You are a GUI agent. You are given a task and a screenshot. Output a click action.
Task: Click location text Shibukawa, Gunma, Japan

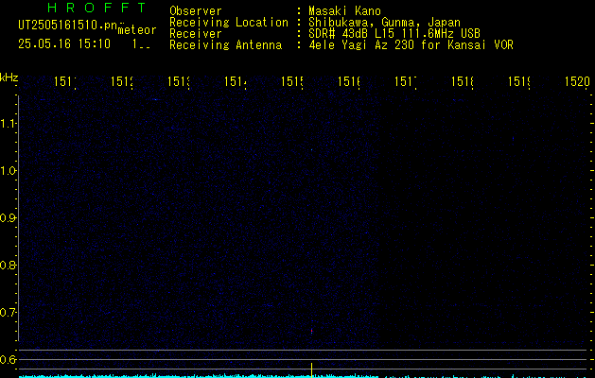click(x=384, y=23)
